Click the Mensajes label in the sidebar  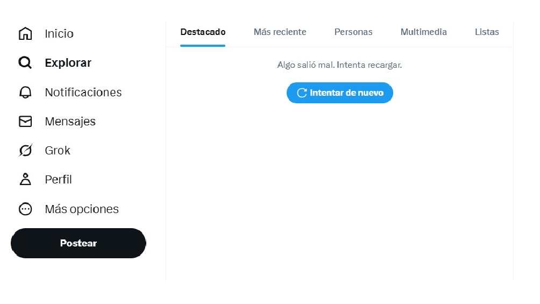[70, 122]
